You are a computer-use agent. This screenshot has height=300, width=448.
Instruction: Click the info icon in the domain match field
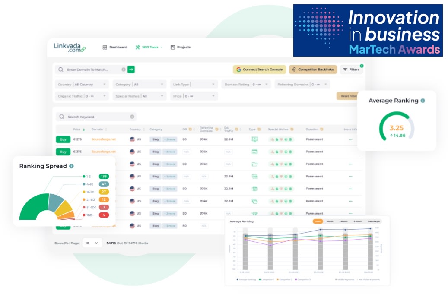(124, 69)
